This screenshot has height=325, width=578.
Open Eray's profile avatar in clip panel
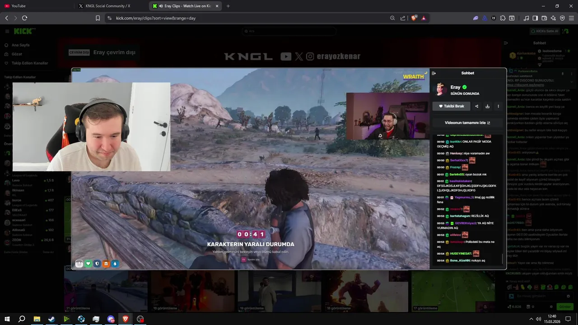click(x=440, y=89)
